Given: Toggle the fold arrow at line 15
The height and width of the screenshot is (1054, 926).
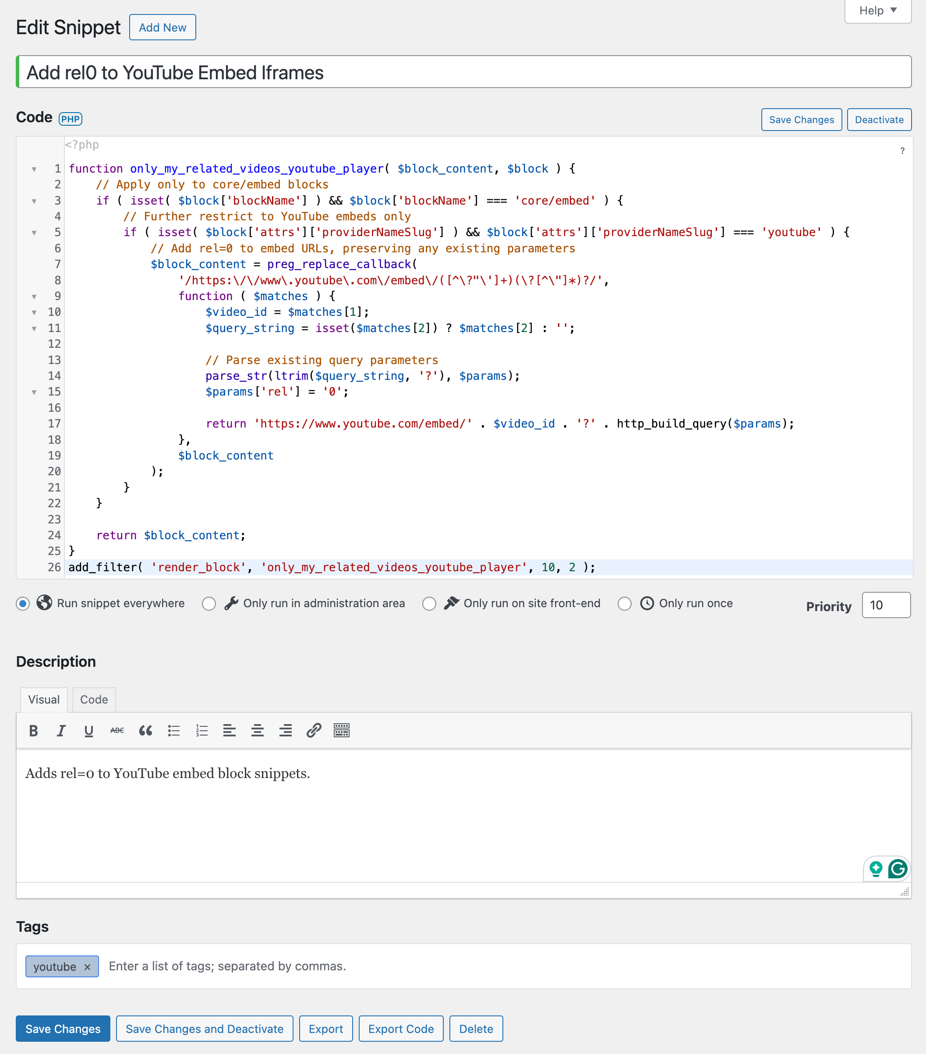Looking at the screenshot, I should point(34,393).
